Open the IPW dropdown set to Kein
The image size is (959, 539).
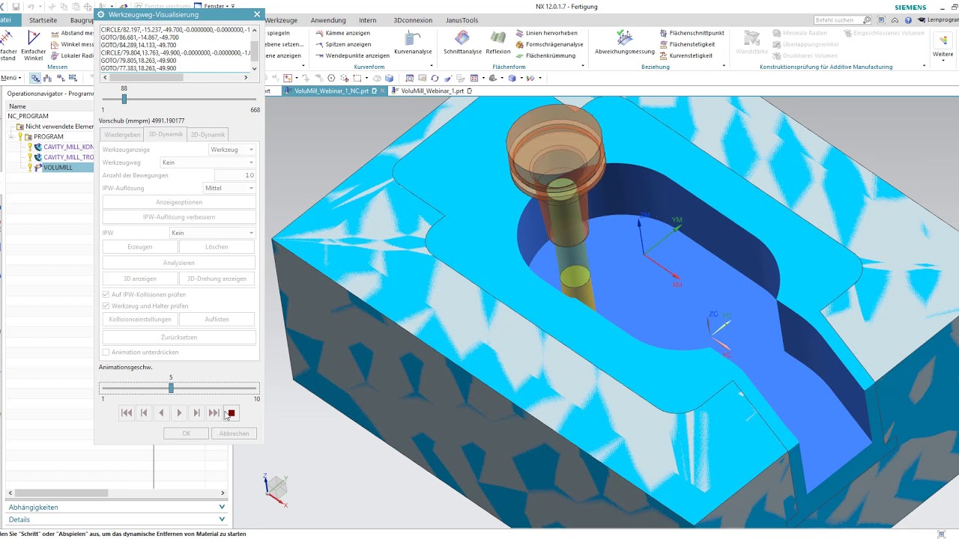[213, 233]
